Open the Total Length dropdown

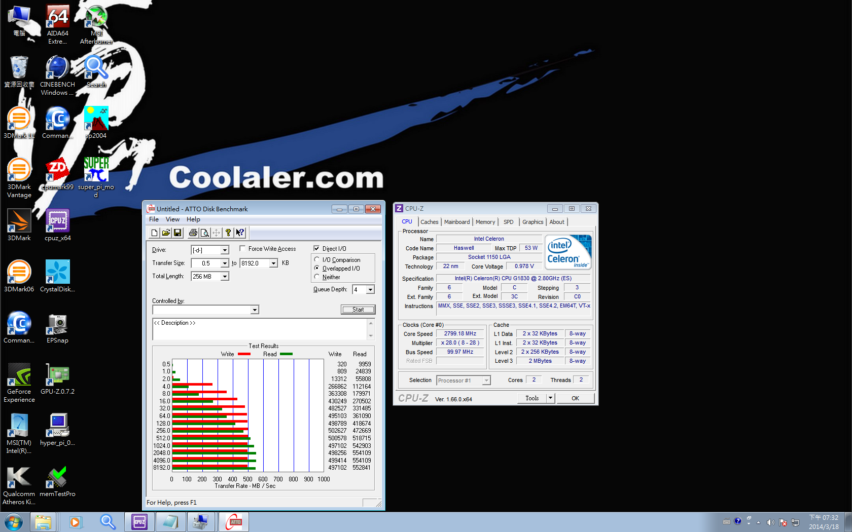pos(224,276)
